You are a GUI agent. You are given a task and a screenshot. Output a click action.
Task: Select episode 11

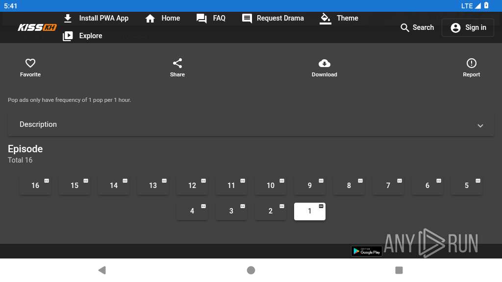(x=231, y=186)
